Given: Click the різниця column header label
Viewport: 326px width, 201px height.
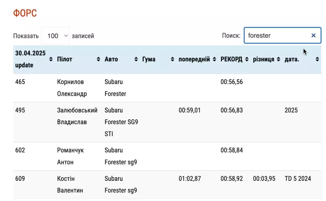Looking at the screenshot, I should coord(264,59).
